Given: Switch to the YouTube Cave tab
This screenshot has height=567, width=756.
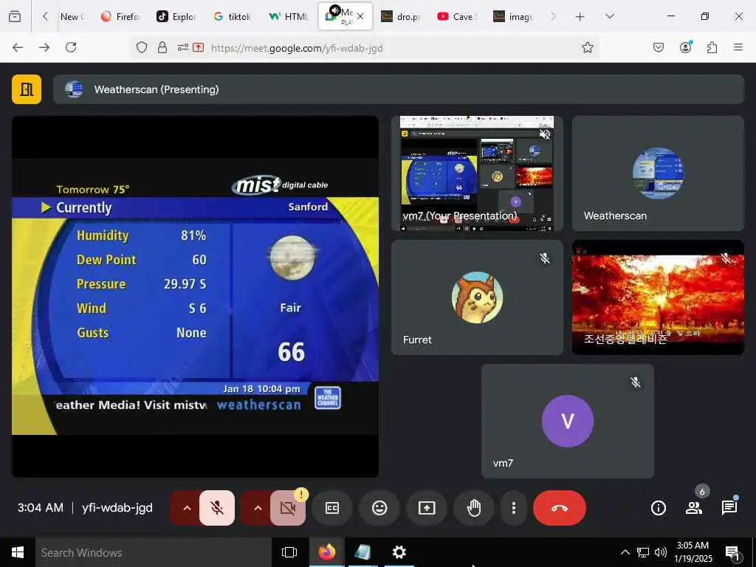Looking at the screenshot, I should [457, 16].
